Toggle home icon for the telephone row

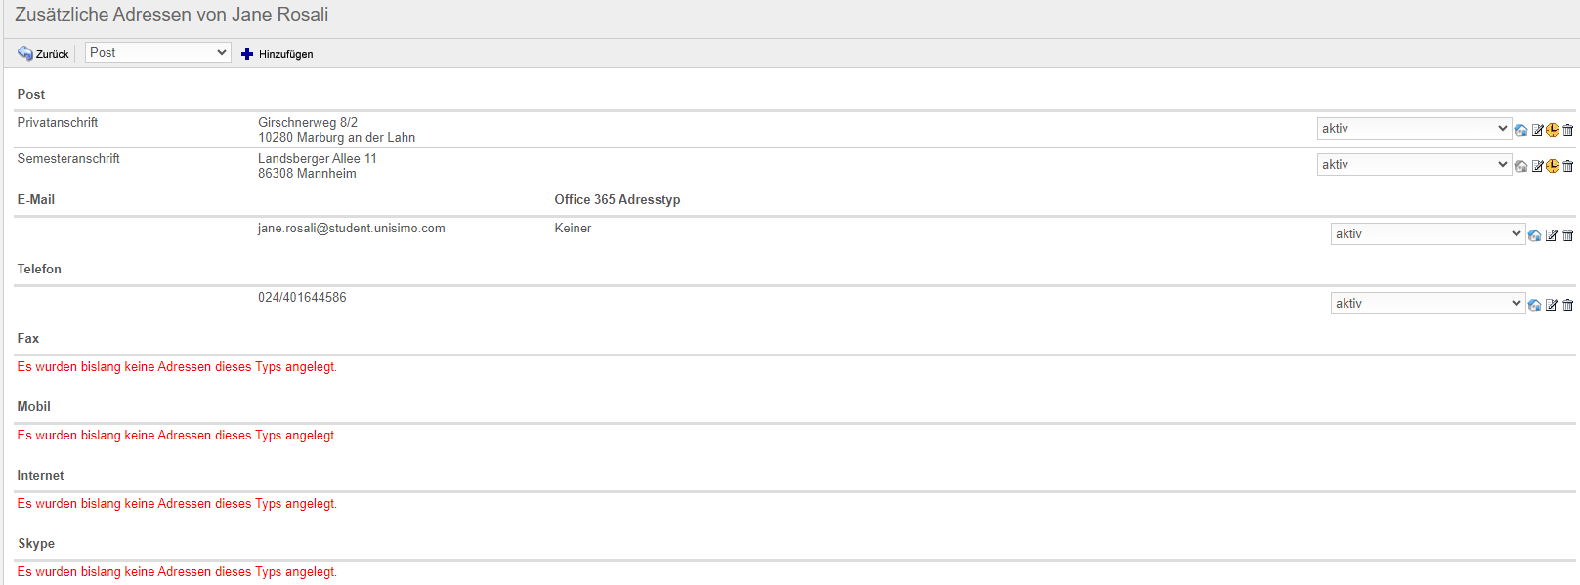(x=1534, y=305)
